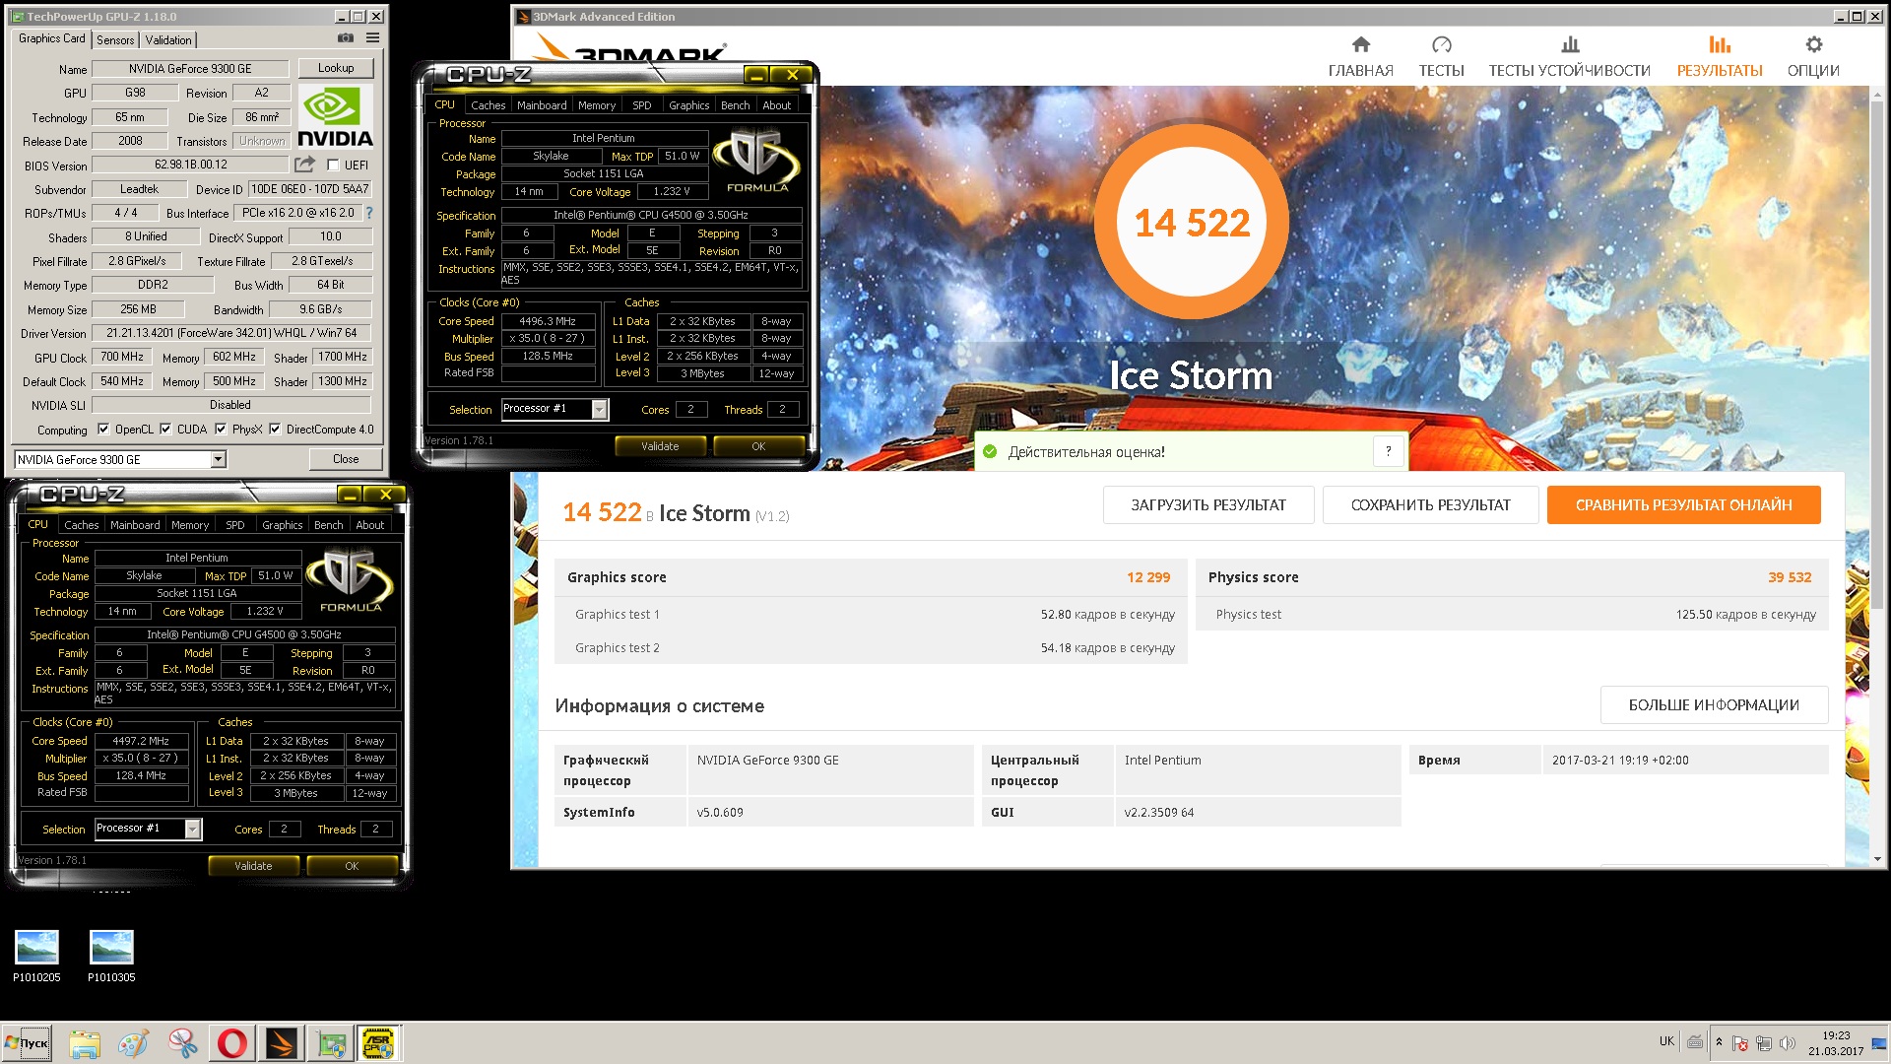Image resolution: width=1891 pixels, height=1064 pixels.
Task: Click Validate in lower CPU-Z window
Action: (x=253, y=866)
